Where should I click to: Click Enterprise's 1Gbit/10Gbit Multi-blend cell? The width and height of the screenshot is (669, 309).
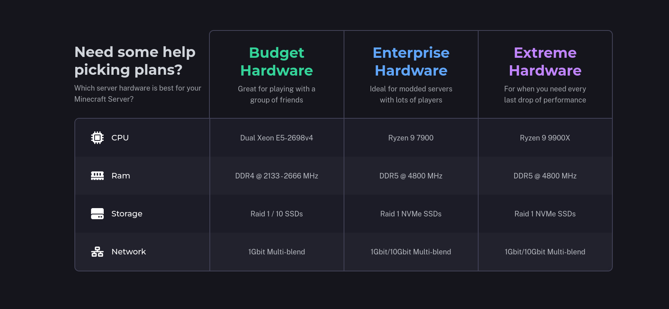pos(411,252)
